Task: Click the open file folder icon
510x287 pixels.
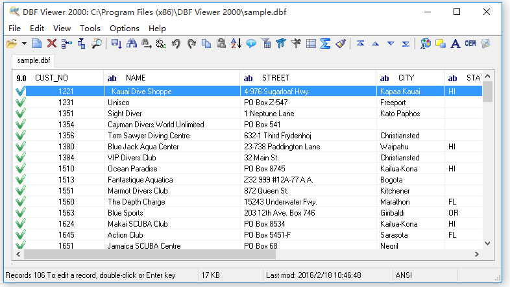Action: click(x=12, y=44)
